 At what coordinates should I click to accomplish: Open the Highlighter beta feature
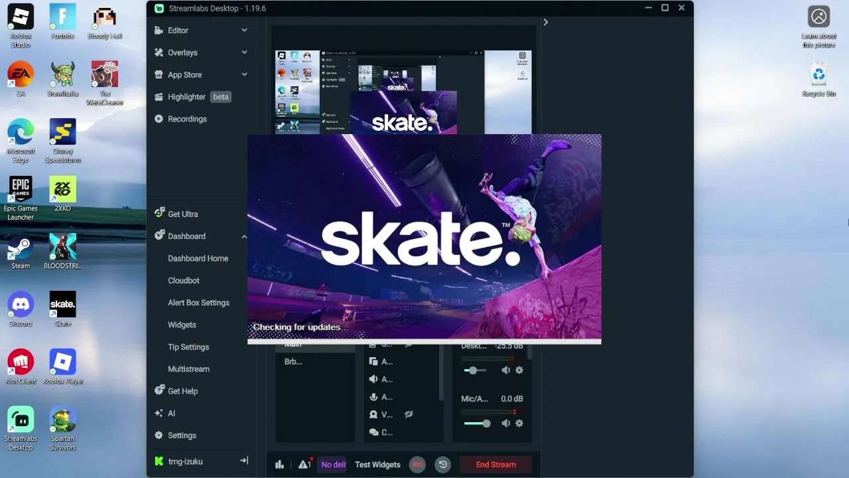[x=192, y=97]
